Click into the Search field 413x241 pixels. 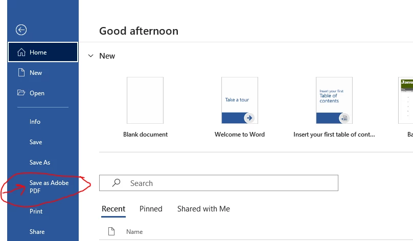pos(219,183)
